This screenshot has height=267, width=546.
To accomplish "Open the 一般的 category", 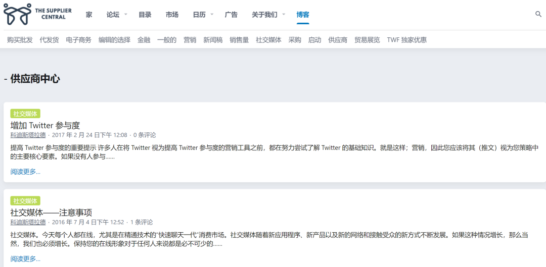I will 167,40.
